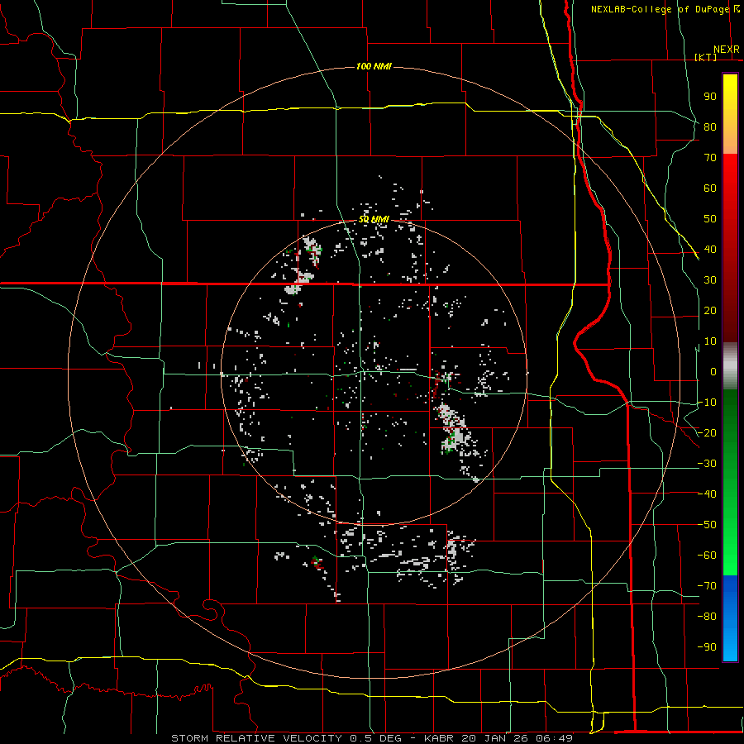Click the [KT] units label above the scale
The image size is (744, 744).
[x=706, y=57]
